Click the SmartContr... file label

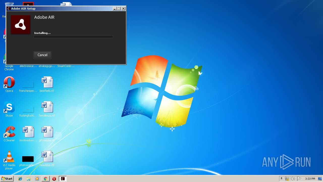coord(66,66)
